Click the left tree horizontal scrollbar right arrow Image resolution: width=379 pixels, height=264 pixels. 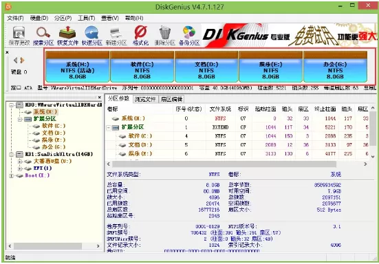[98, 246]
